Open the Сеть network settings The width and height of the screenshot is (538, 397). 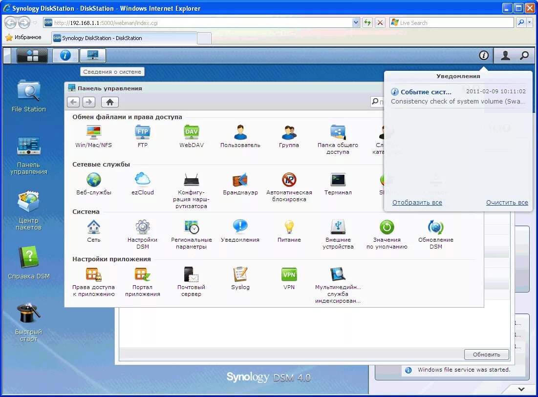(94, 230)
